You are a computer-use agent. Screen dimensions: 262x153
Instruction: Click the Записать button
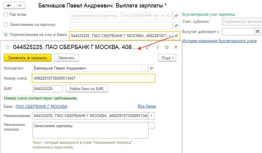click(x=66, y=58)
